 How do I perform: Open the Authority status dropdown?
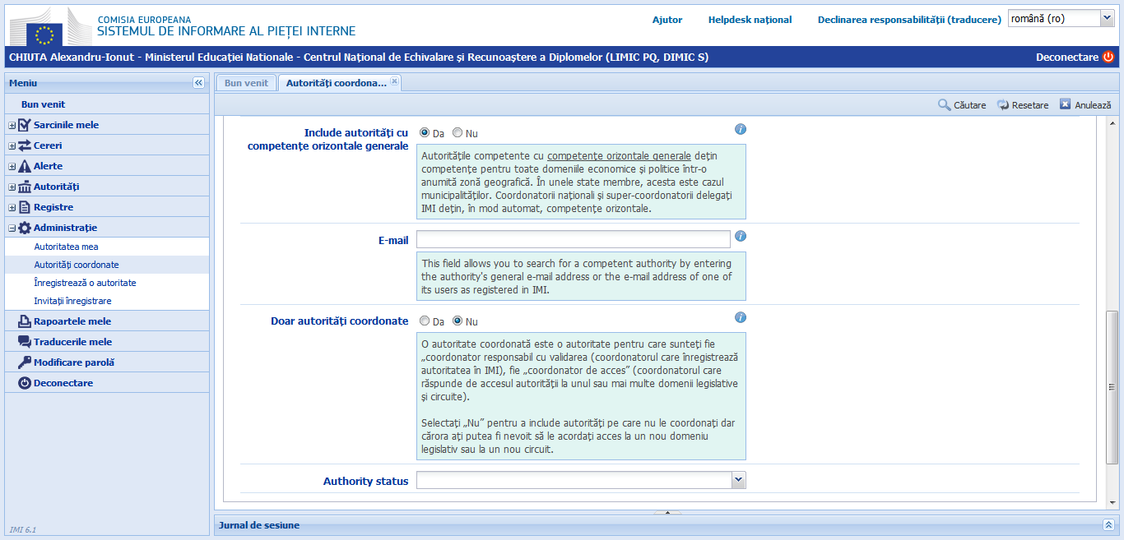738,480
